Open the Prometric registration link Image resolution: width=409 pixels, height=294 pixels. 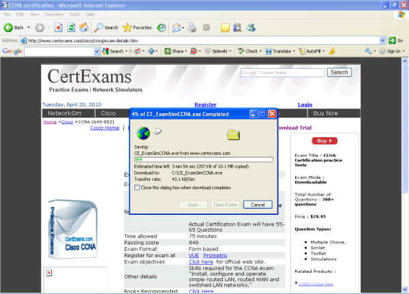[x=215, y=255]
